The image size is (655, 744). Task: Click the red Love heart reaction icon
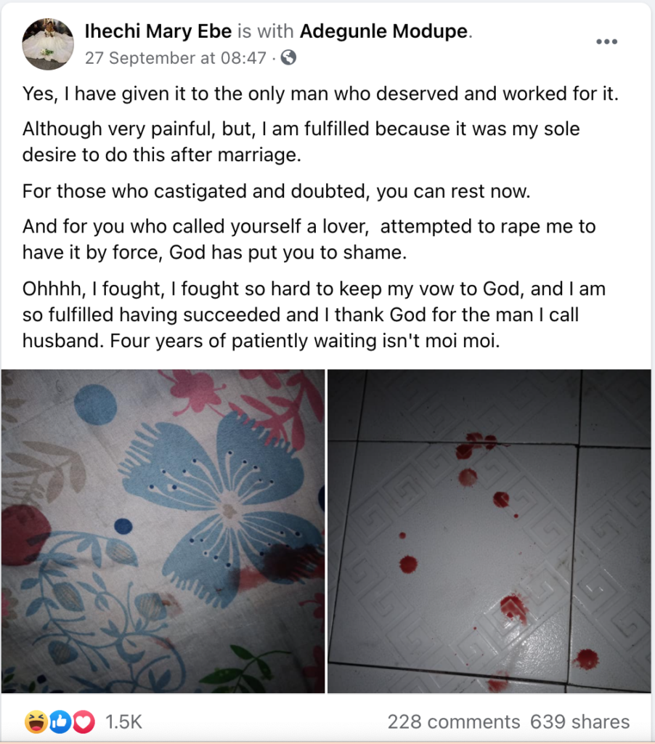(x=83, y=721)
